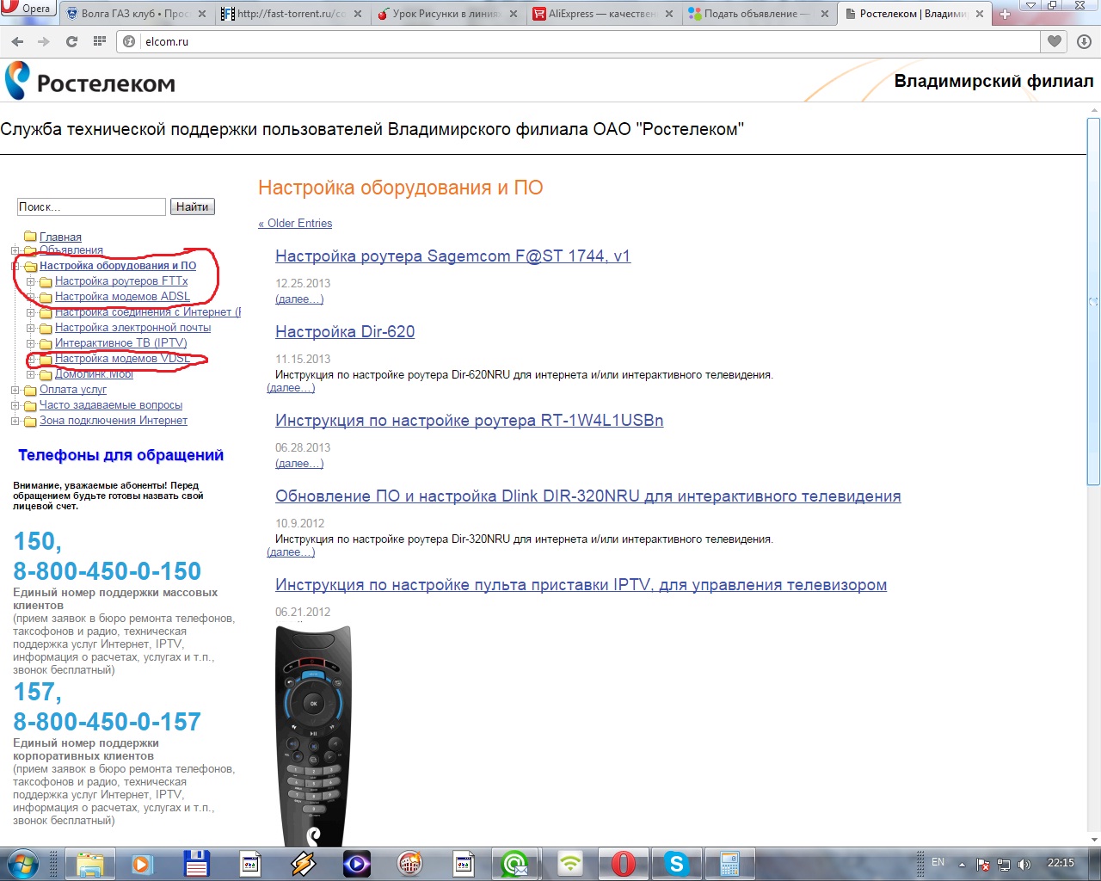Close the Волга ГАЗ клуб tab
This screenshot has width=1101, height=881.
[202, 15]
